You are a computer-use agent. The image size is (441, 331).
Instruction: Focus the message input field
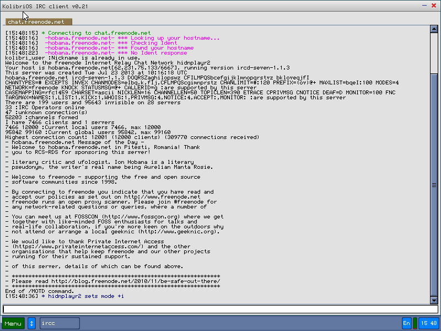[x=218, y=309]
